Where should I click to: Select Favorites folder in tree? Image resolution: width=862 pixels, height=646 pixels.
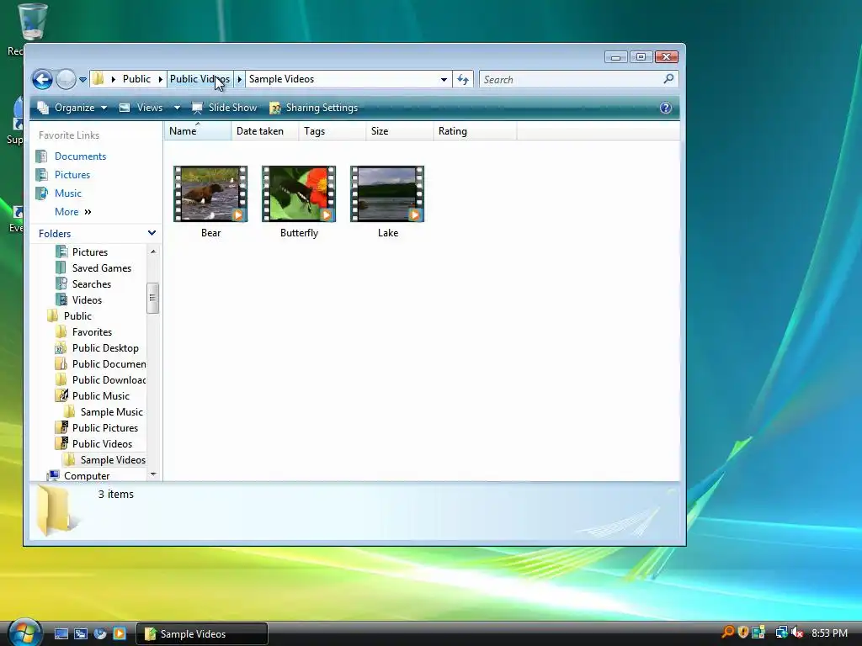point(92,331)
